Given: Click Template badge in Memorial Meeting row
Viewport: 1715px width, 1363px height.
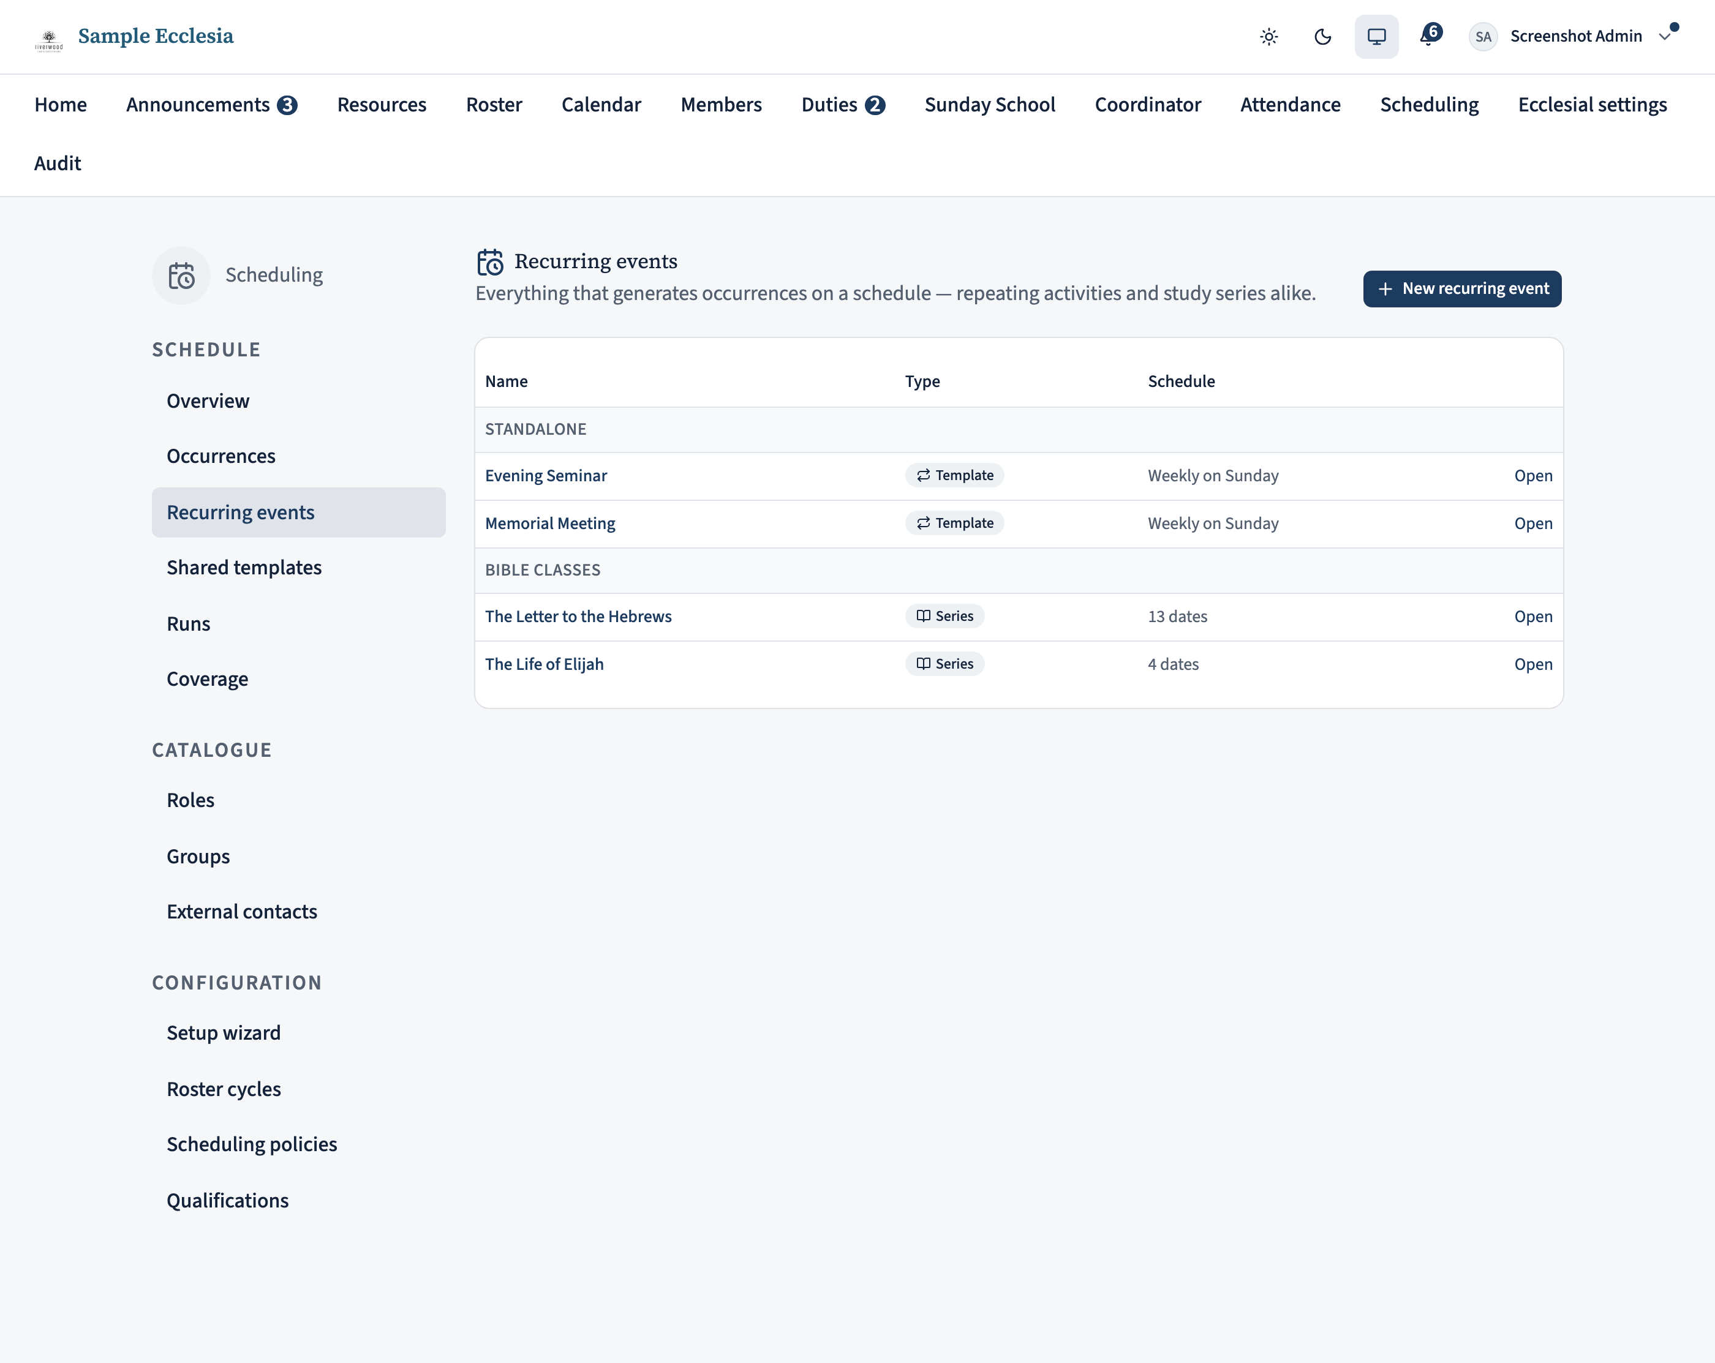Looking at the screenshot, I should (x=954, y=524).
